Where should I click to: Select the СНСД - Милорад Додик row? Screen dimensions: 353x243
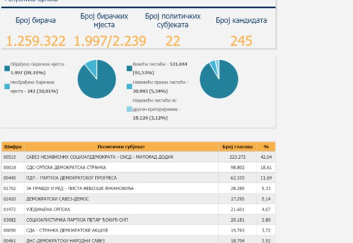tap(139, 157)
